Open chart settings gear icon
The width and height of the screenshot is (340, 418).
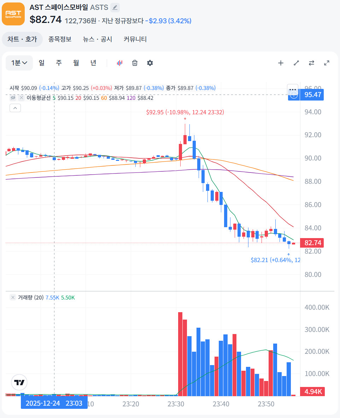click(x=150, y=63)
